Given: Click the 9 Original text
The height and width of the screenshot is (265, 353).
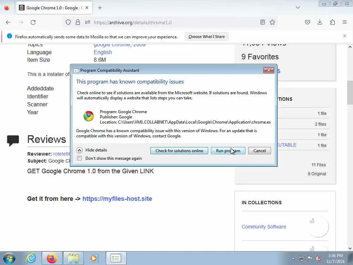Looking at the screenshot, I should 317,174.
